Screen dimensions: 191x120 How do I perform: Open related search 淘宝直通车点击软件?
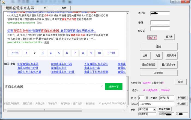(62, 72)
